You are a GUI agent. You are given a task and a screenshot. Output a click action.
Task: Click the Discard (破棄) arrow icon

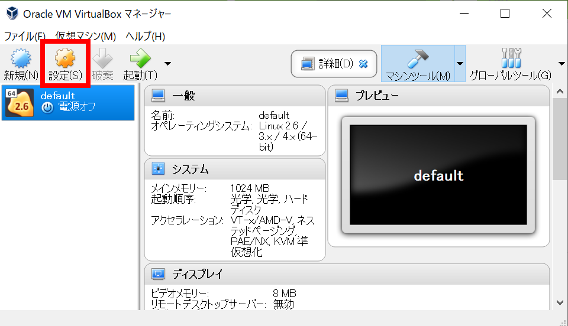[102, 58]
